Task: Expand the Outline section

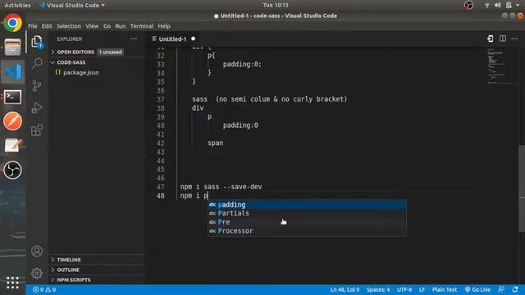Action: point(67,270)
